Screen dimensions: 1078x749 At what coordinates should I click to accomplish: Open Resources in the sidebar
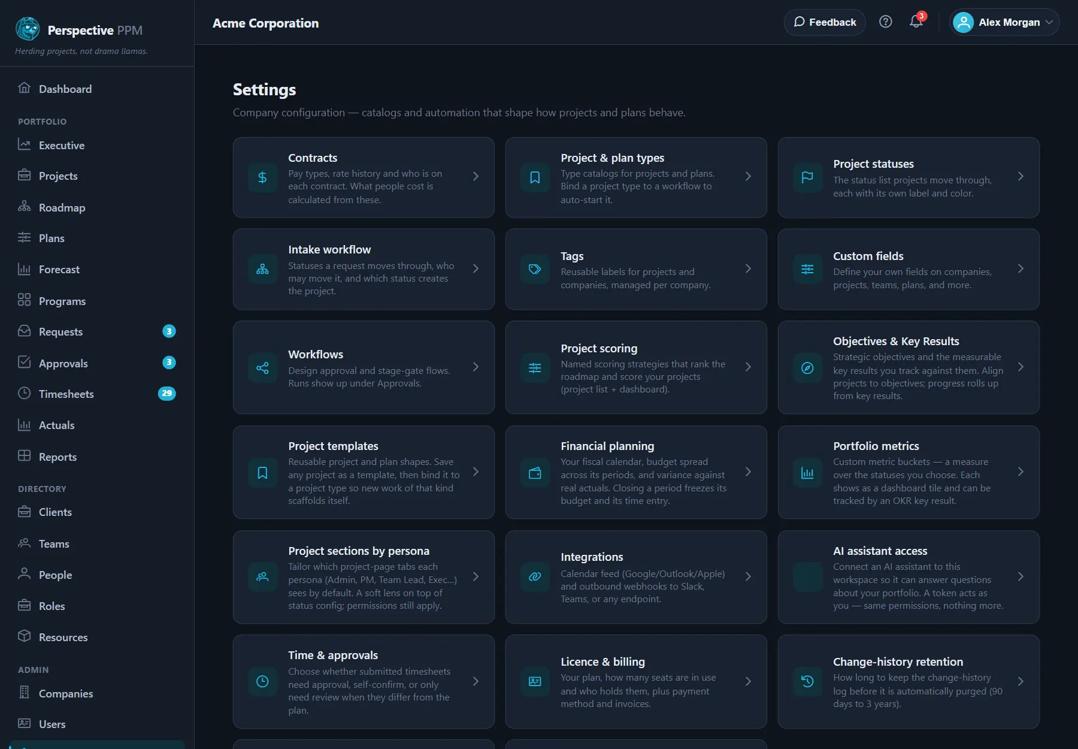(97, 637)
